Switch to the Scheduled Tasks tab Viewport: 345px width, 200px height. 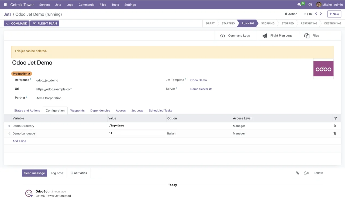pos(160,110)
